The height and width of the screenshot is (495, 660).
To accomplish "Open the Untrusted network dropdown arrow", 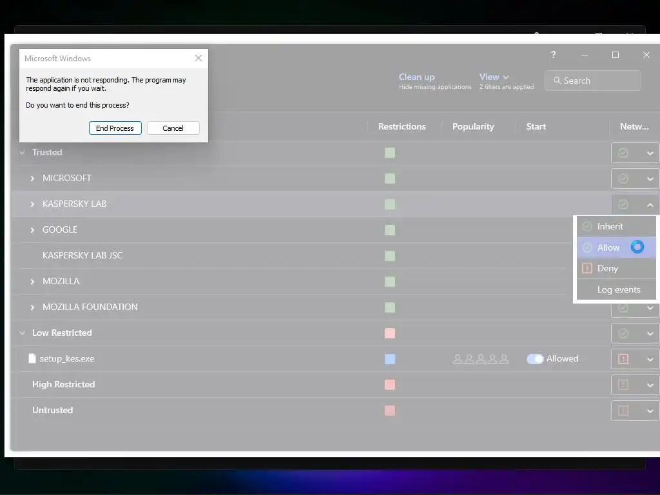I will coord(650,411).
